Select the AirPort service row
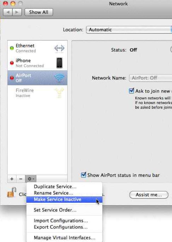 [37, 78]
